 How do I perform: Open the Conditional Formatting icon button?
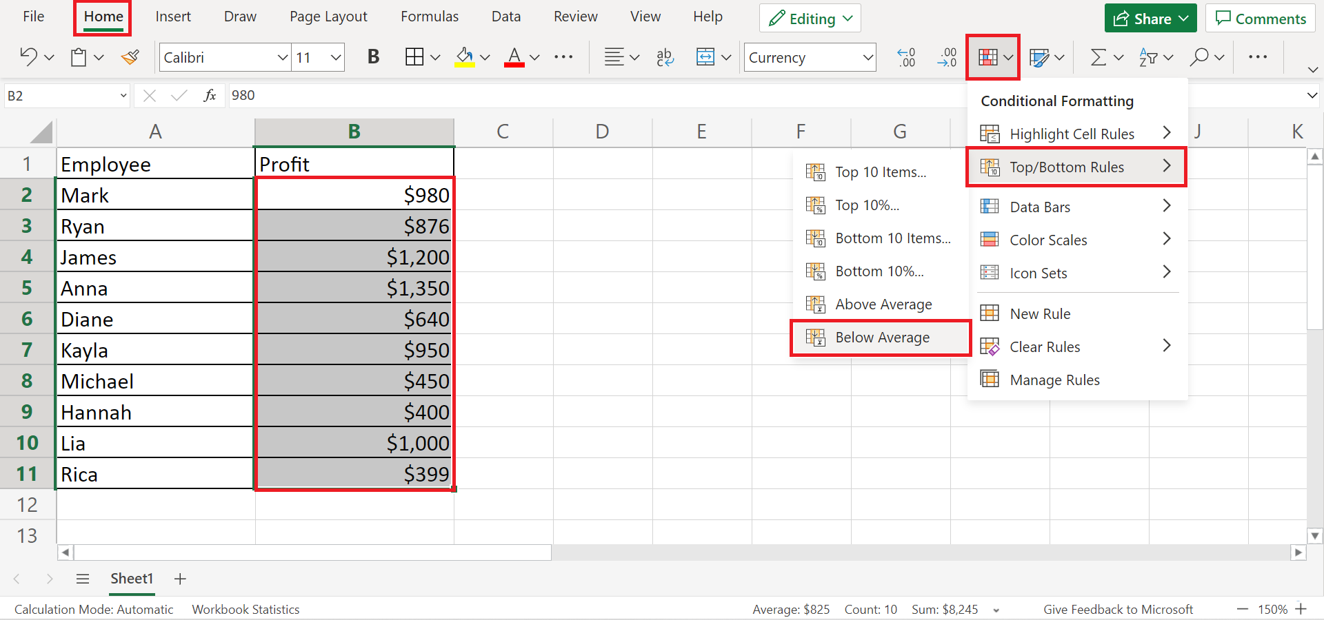[x=988, y=57]
